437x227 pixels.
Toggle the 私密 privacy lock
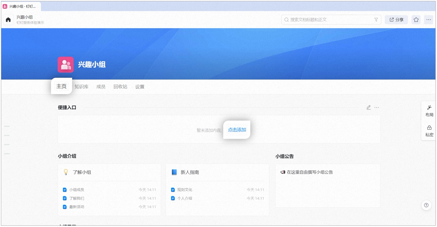click(x=429, y=131)
